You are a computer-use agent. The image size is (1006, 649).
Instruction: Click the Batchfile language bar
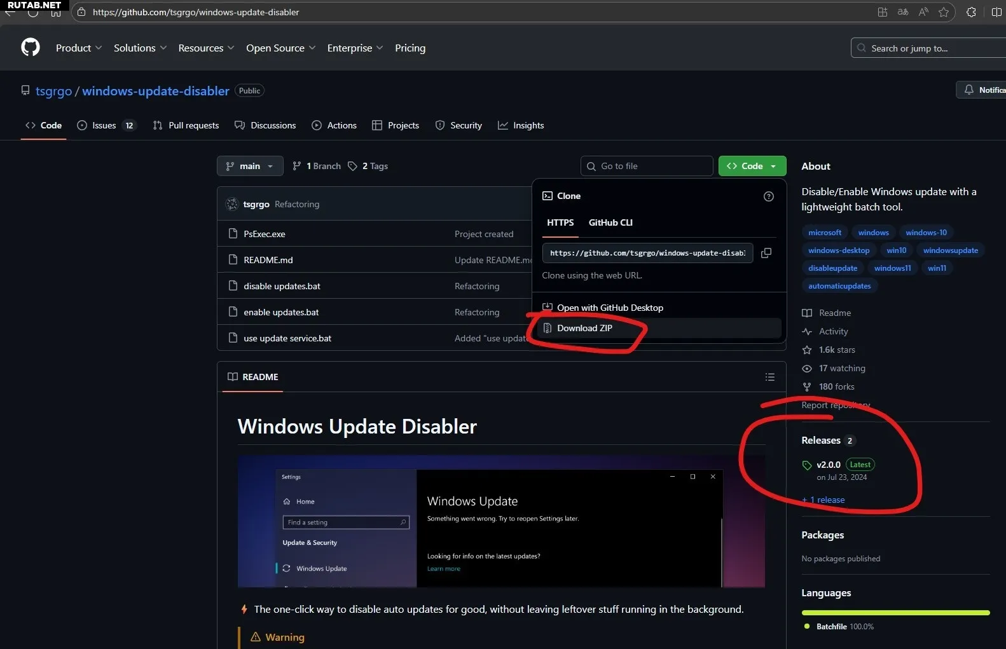point(895,613)
